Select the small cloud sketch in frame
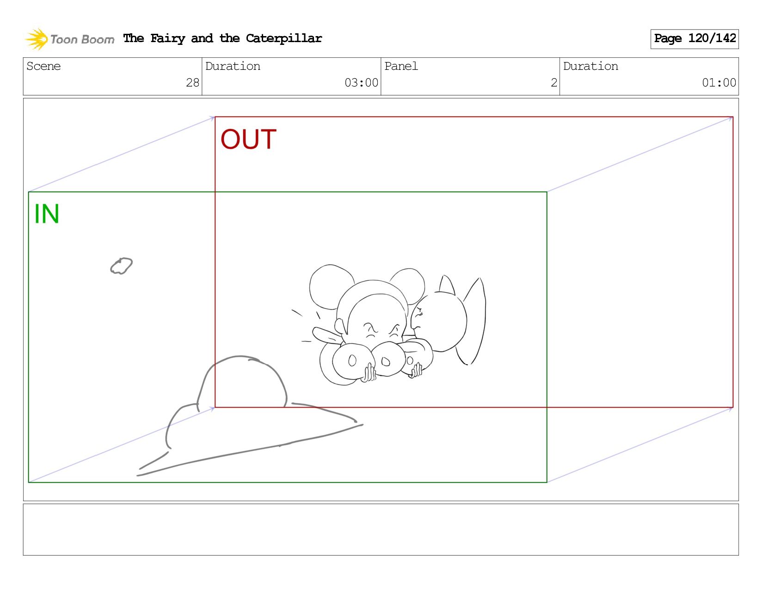The image size is (763, 590). point(121,266)
